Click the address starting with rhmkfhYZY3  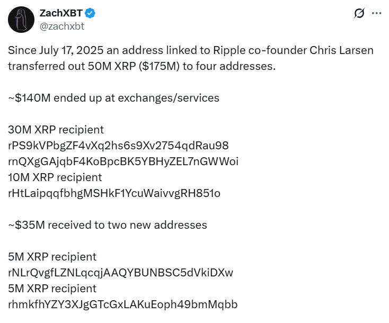click(122, 304)
